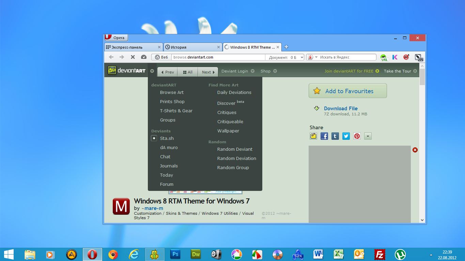Stop loading the page with X icon

[133, 57]
